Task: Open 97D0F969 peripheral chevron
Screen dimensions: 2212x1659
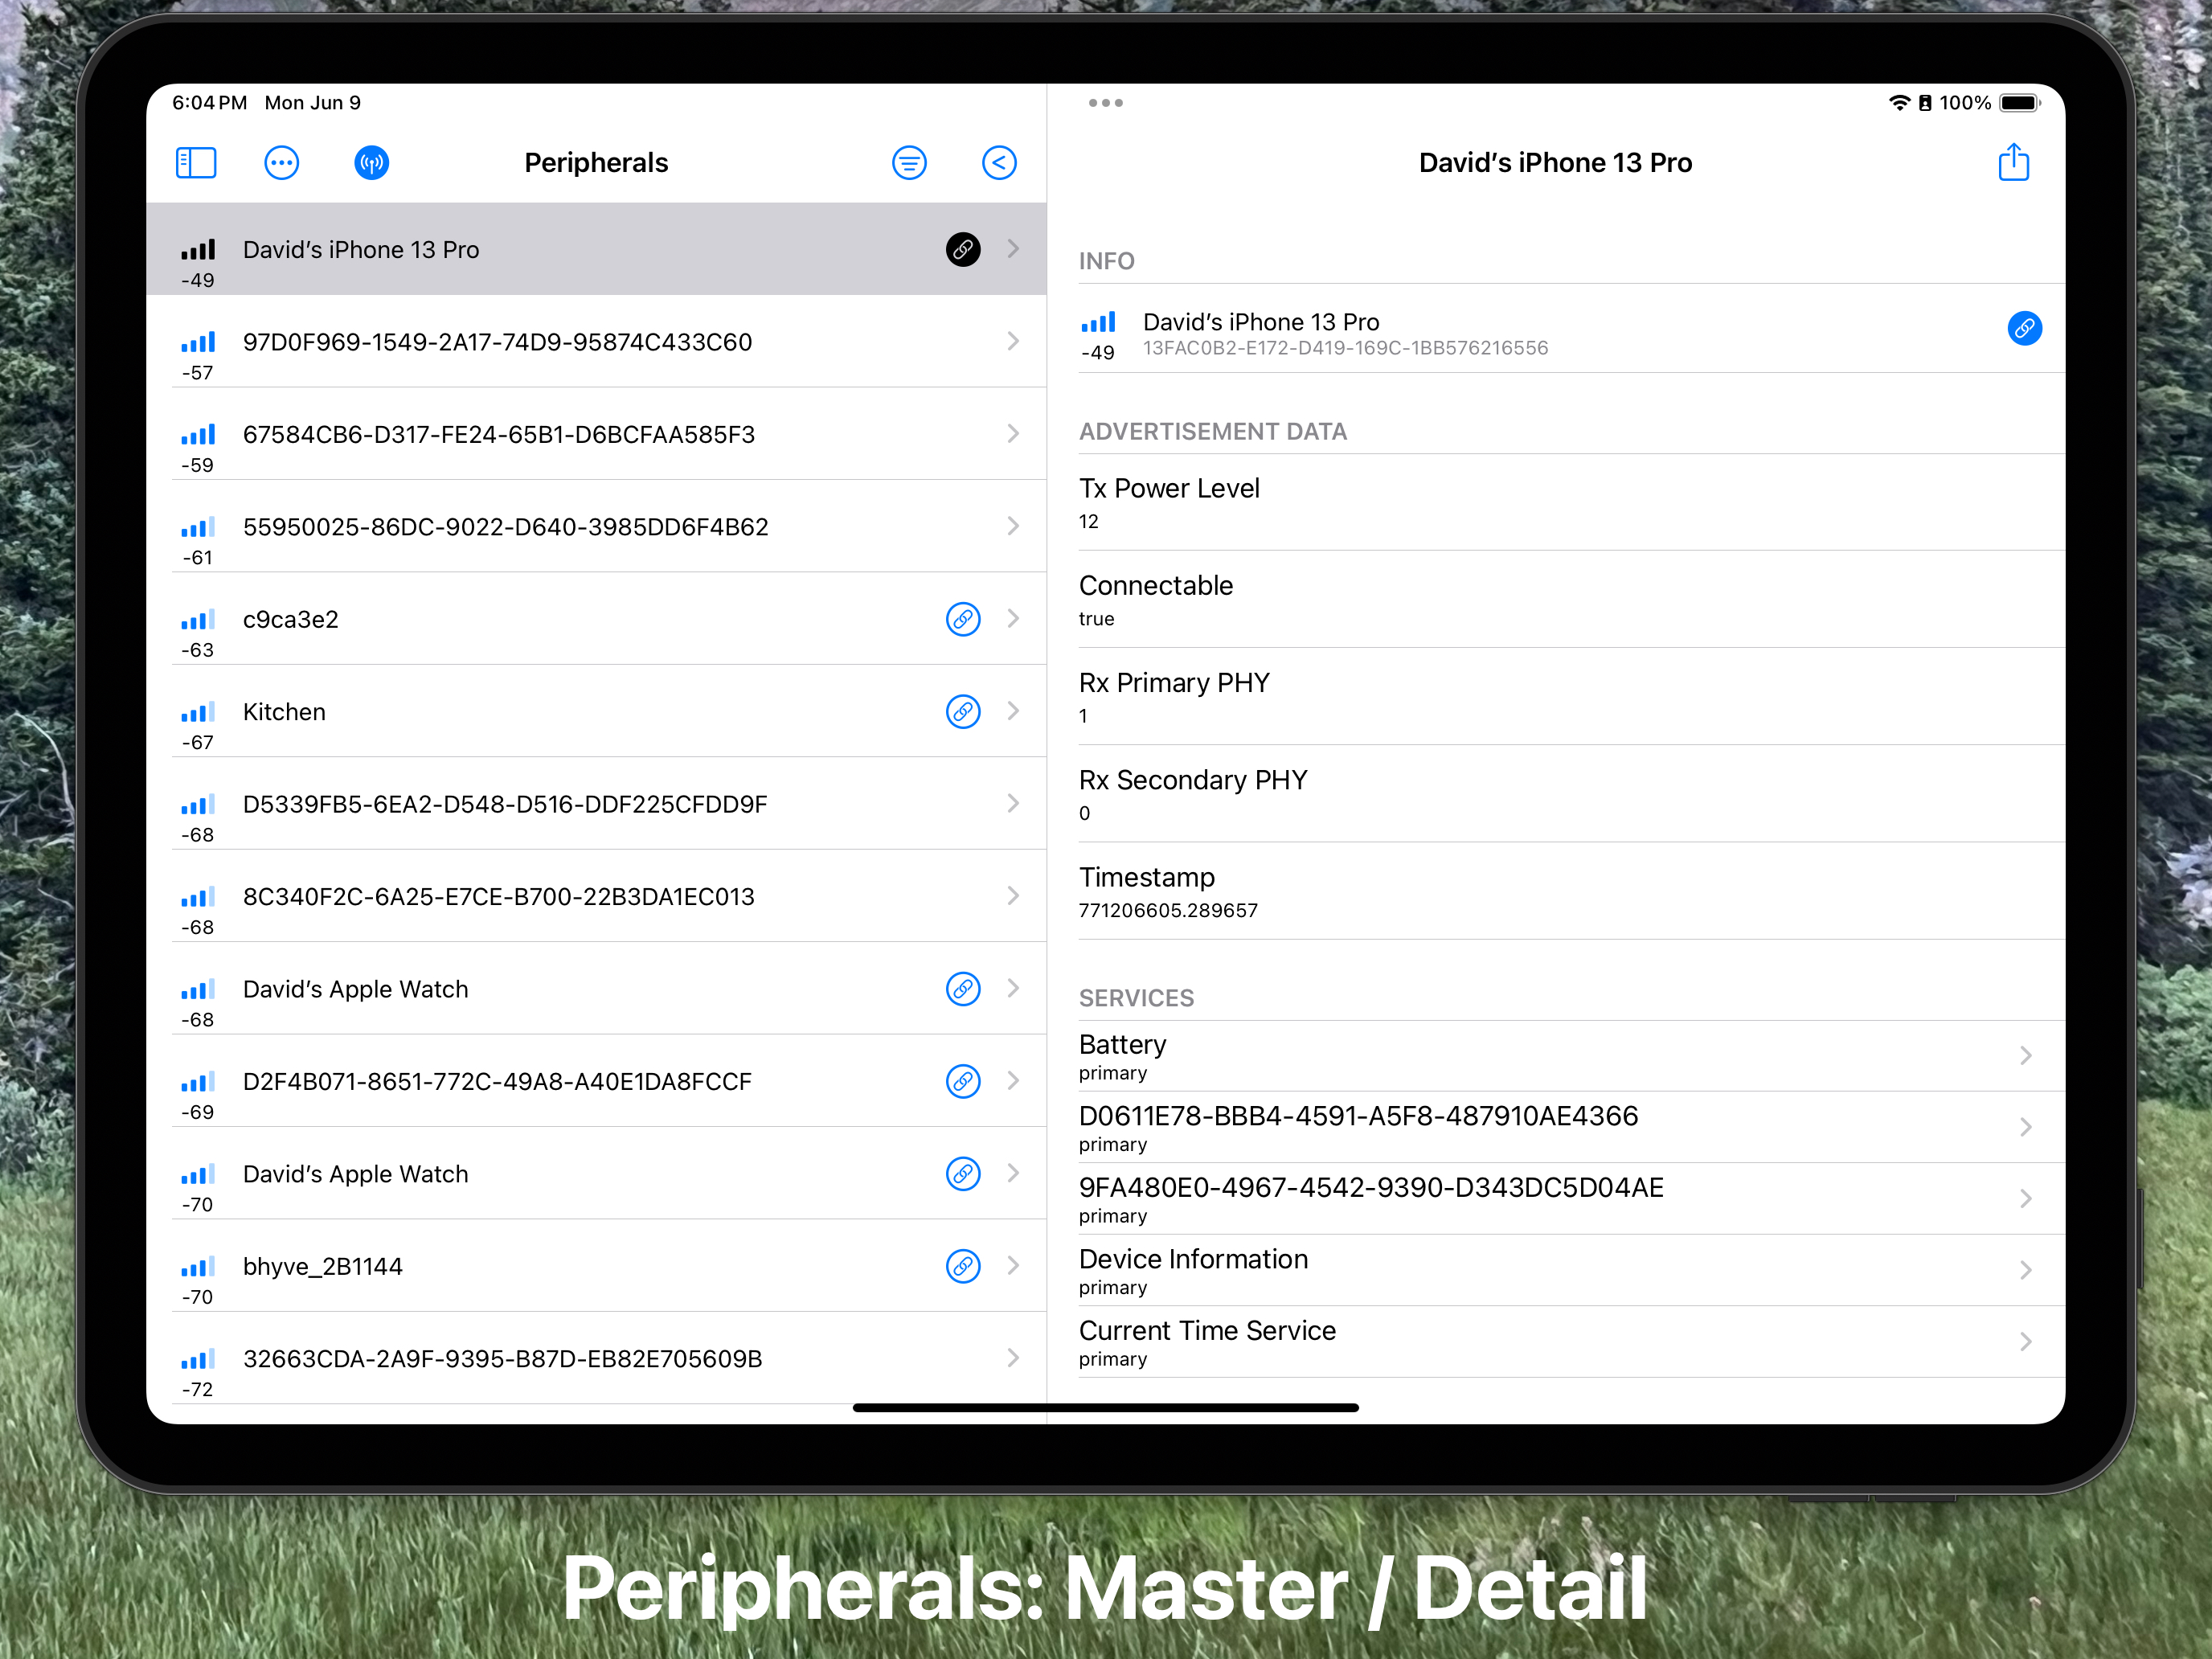Action: (x=1014, y=341)
